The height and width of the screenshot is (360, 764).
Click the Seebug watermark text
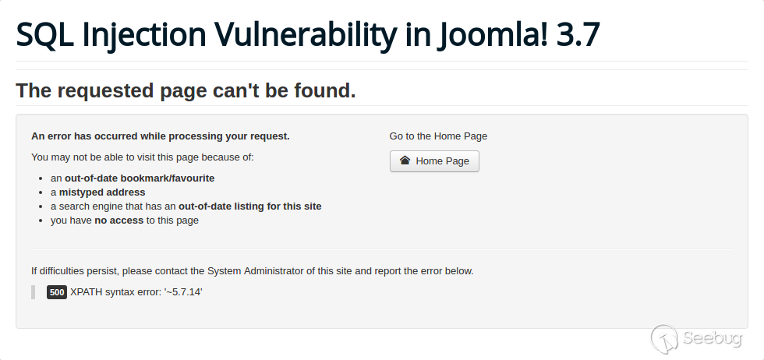pyautogui.click(x=713, y=337)
